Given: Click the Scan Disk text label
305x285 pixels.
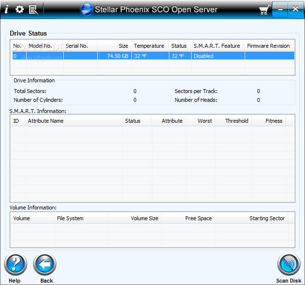Looking at the screenshot, I should coord(289,281).
